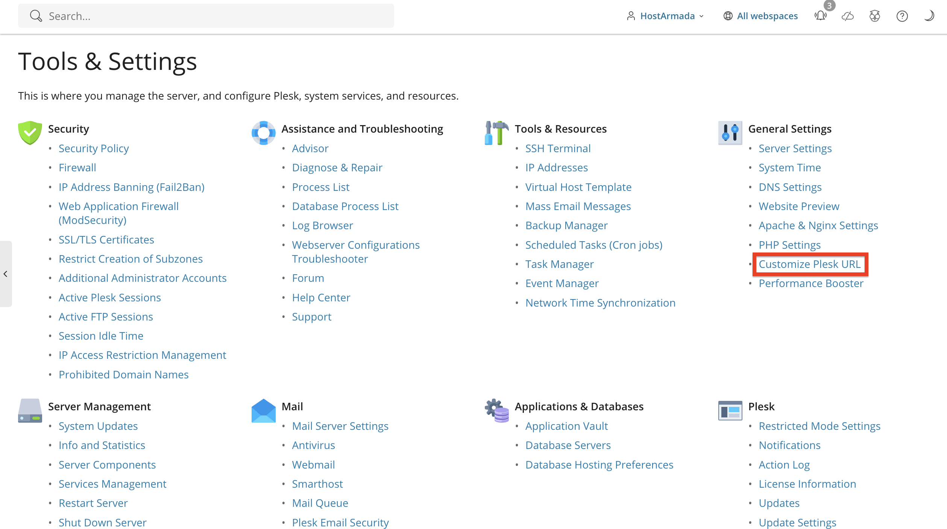
Task: Click the General Settings sliders icon
Action: click(x=730, y=133)
